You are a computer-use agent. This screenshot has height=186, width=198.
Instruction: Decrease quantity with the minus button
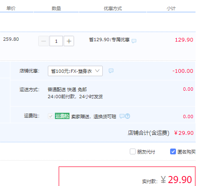click(x=44, y=41)
